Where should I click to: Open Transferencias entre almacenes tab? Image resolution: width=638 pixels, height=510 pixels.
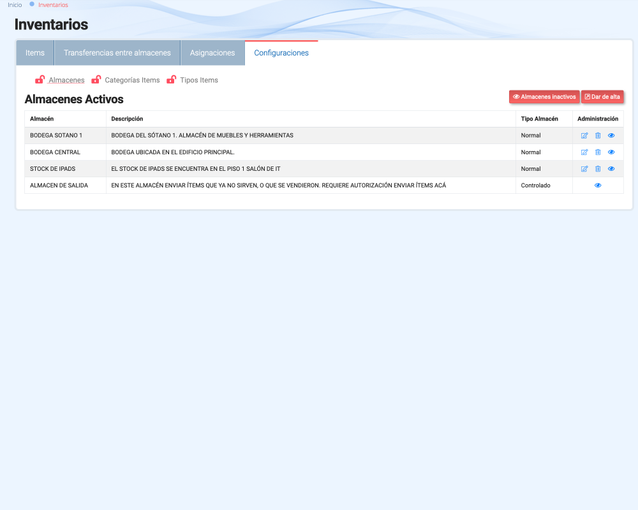click(x=117, y=53)
